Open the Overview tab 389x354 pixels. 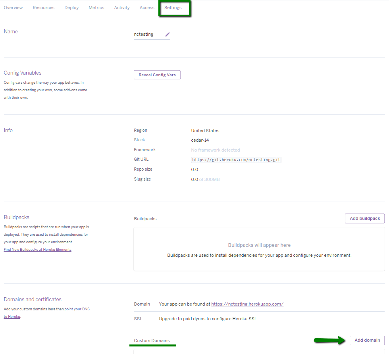click(x=13, y=8)
